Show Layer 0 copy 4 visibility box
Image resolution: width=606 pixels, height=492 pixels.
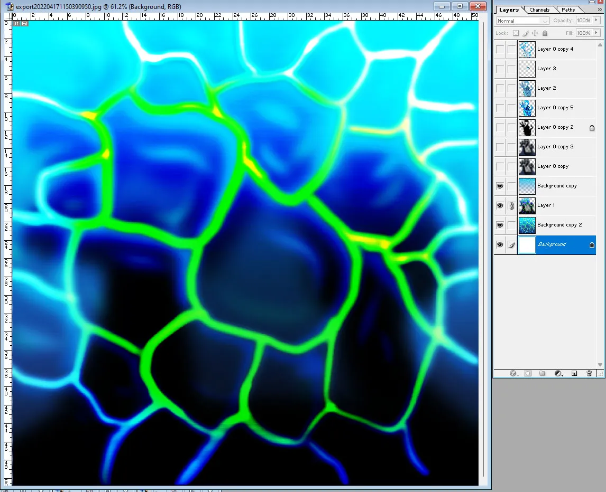pyautogui.click(x=500, y=50)
